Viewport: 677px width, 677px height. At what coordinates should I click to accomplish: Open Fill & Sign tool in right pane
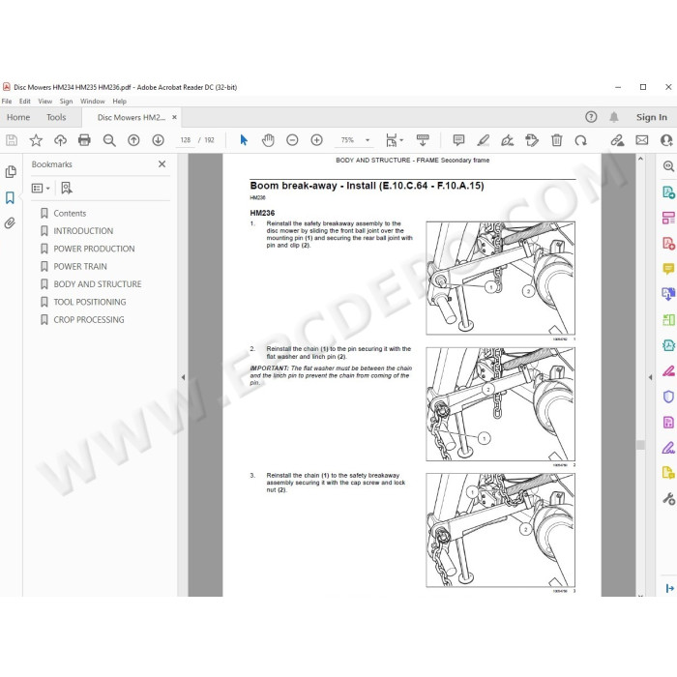pyautogui.click(x=668, y=448)
